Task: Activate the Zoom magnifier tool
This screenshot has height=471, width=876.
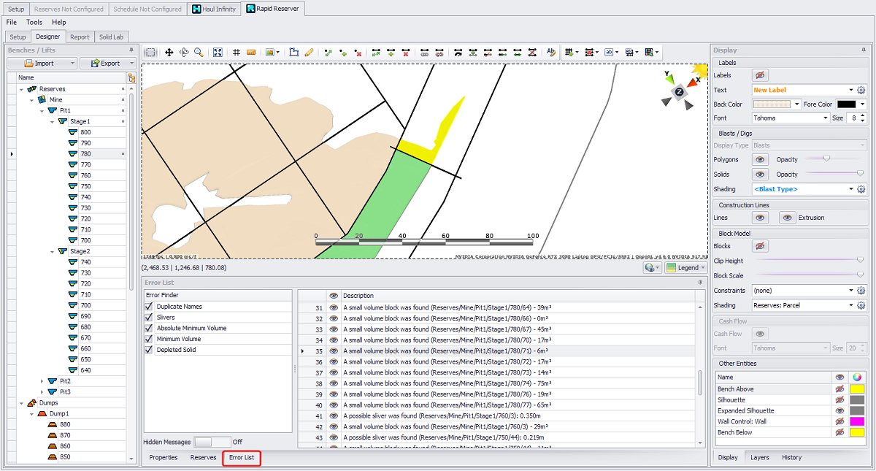Action: [199, 53]
